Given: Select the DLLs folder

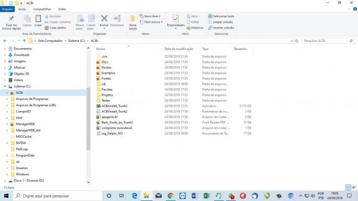Looking at the screenshot, I should [105, 62].
